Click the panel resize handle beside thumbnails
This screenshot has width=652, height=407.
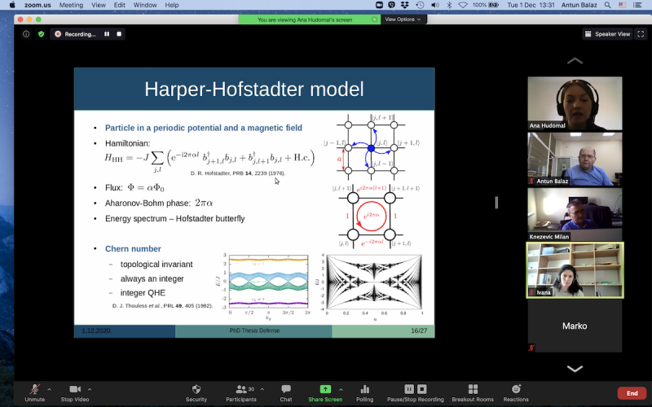[x=496, y=203]
